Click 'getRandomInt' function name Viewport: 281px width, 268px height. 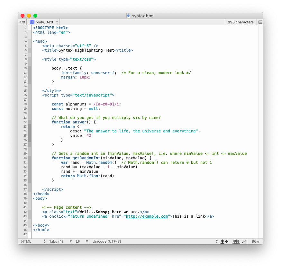(x=86, y=158)
